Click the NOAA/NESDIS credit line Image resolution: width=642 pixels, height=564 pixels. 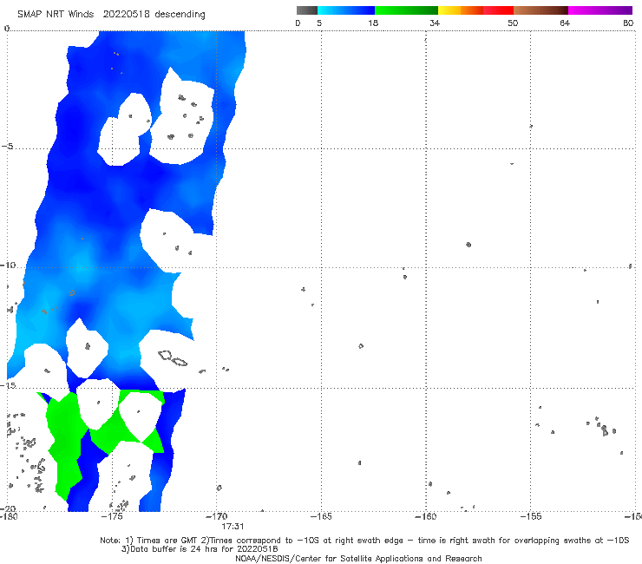coord(358,558)
